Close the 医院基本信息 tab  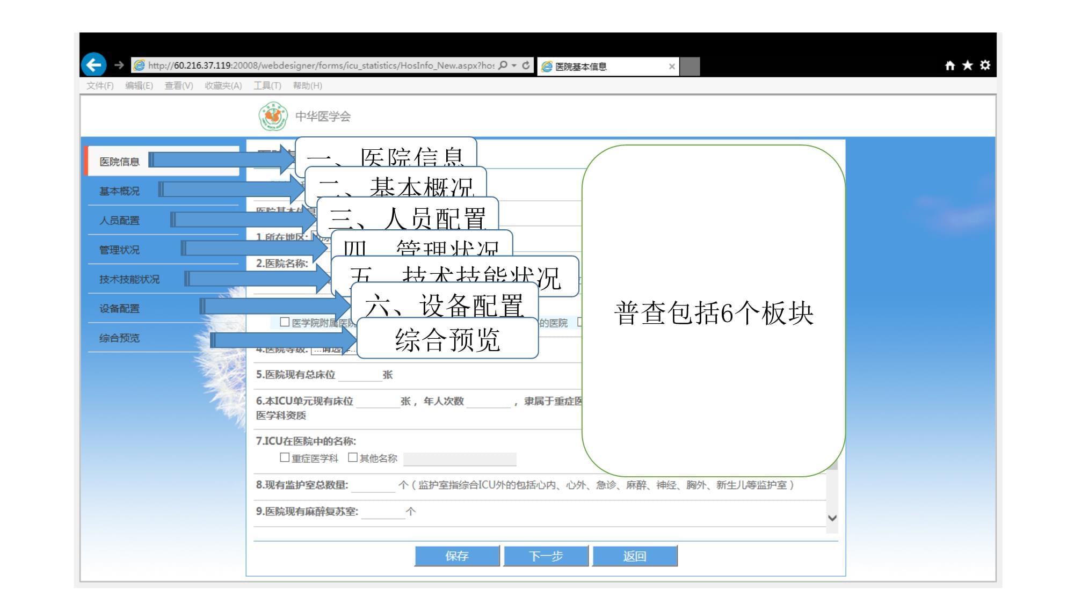(672, 67)
